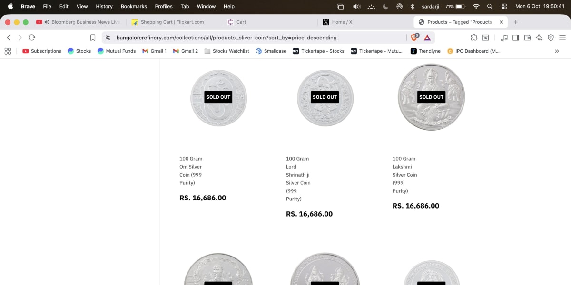This screenshot has width=571, height=285.
Task: Open the 100 Gram Om Silver Coin image
Action: pyautogui.click(x=218, y=97)
